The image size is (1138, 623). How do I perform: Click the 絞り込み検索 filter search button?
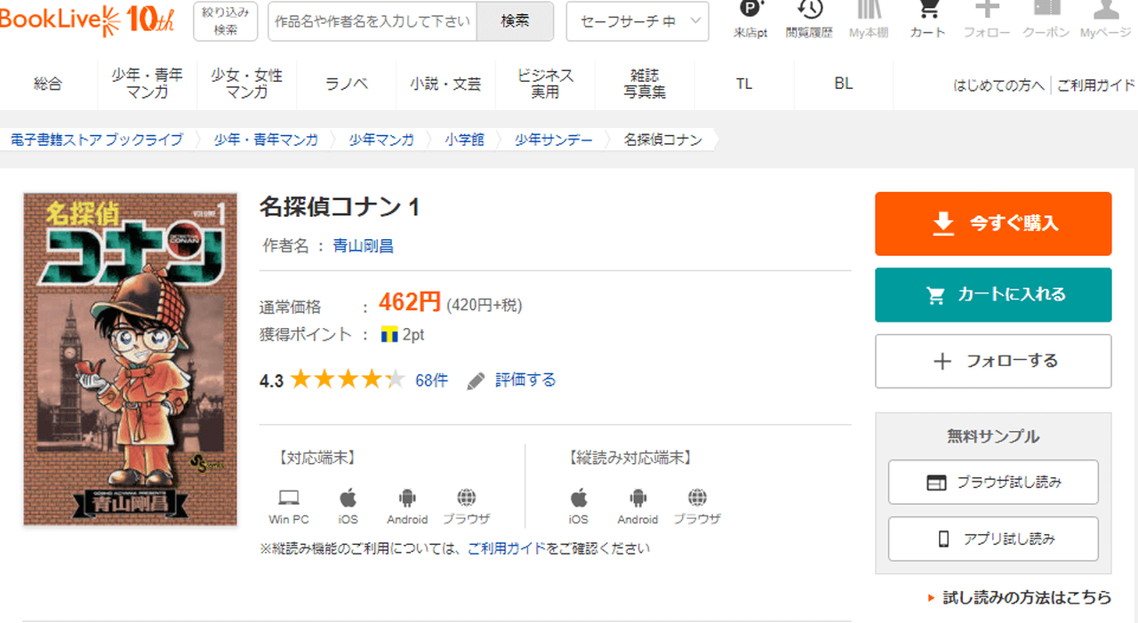tap(226, 21)
